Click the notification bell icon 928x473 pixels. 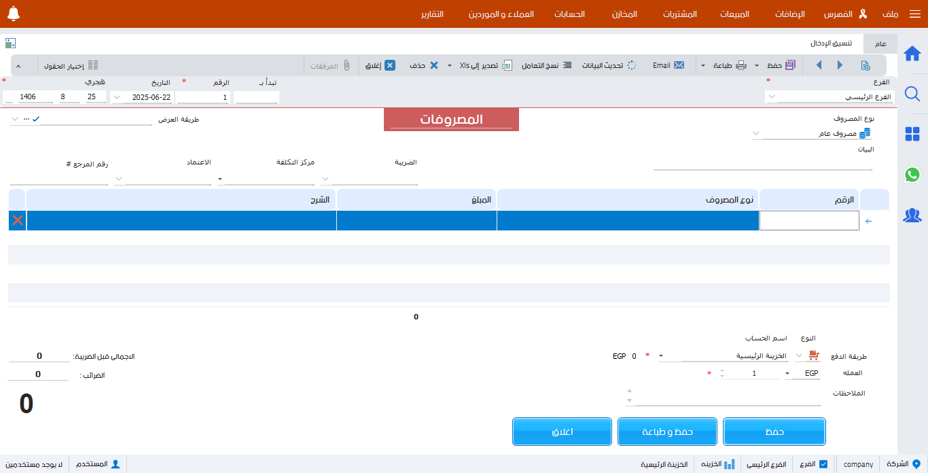tap(14, 14)
